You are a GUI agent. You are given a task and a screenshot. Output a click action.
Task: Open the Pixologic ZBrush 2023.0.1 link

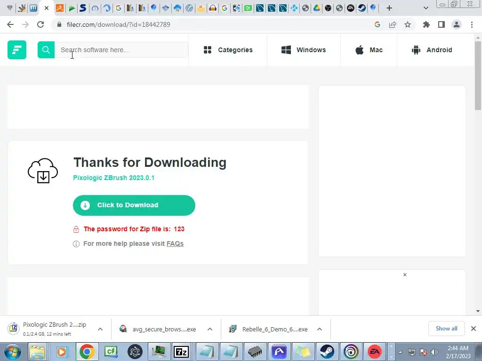(114, 178)
